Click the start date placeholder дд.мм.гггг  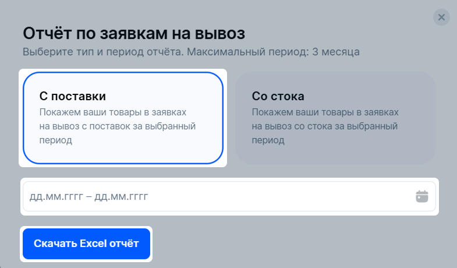pyautogui.click(x=56, y=197)
